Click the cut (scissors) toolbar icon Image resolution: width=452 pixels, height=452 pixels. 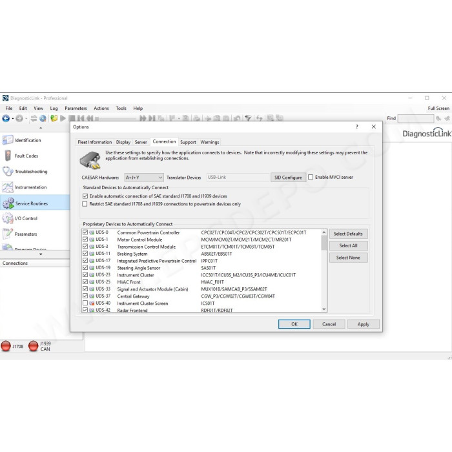click(208, 118)
